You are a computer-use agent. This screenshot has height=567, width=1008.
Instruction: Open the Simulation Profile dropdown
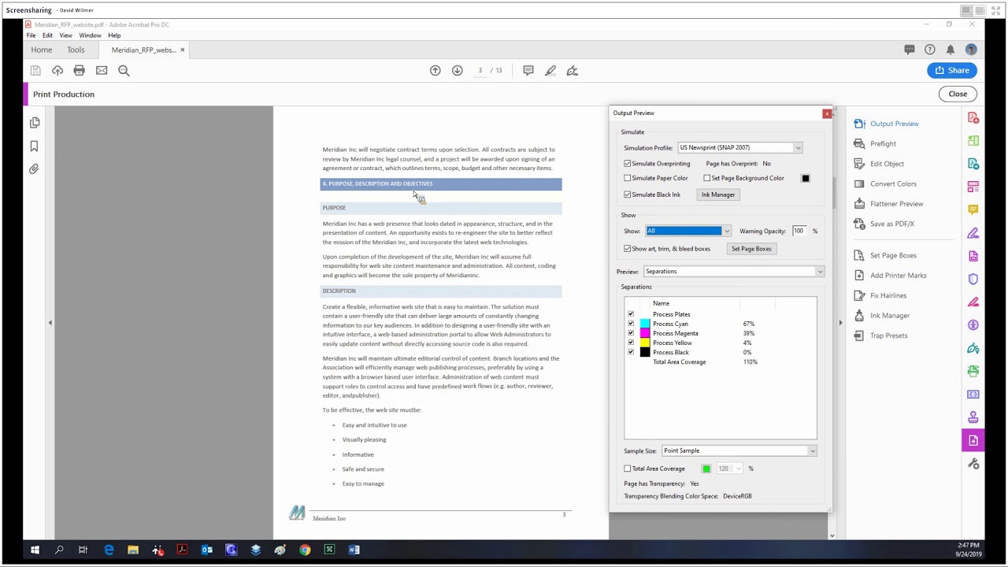[x=739, y=148]
